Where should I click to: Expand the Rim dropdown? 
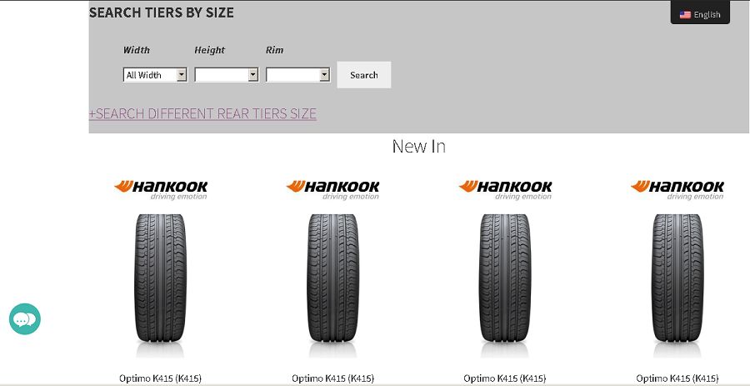click(x=298, y=75)
